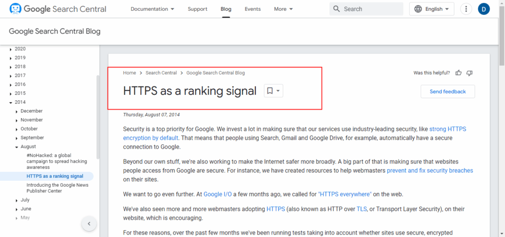
Task: Click the HTTPS as a ranking signal heading
Action: pyautogui.click(x=190, y=91)
